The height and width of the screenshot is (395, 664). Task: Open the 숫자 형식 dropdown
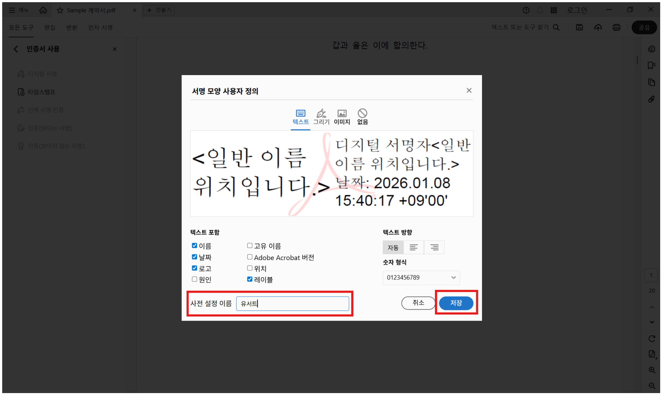(x=421, y=278)
